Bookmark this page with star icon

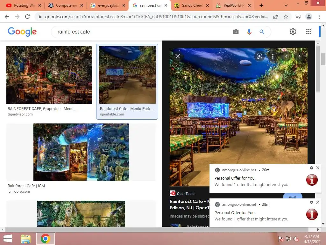point(286,17)
